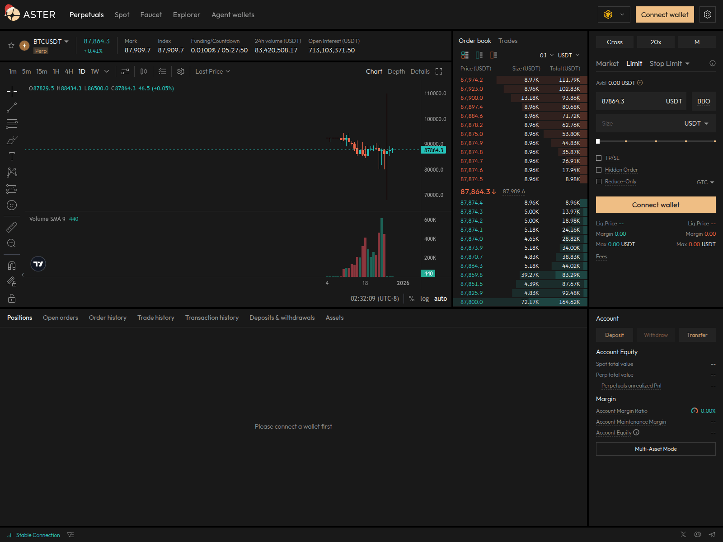
Task: Open the Telegram channel link
Action: (712, 534)
